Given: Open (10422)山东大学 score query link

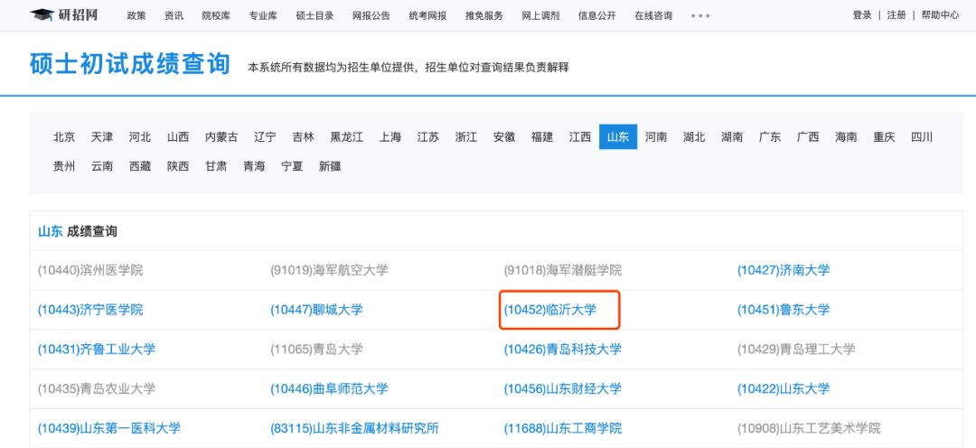Looking at the screenshot, I should pos(784,389).
